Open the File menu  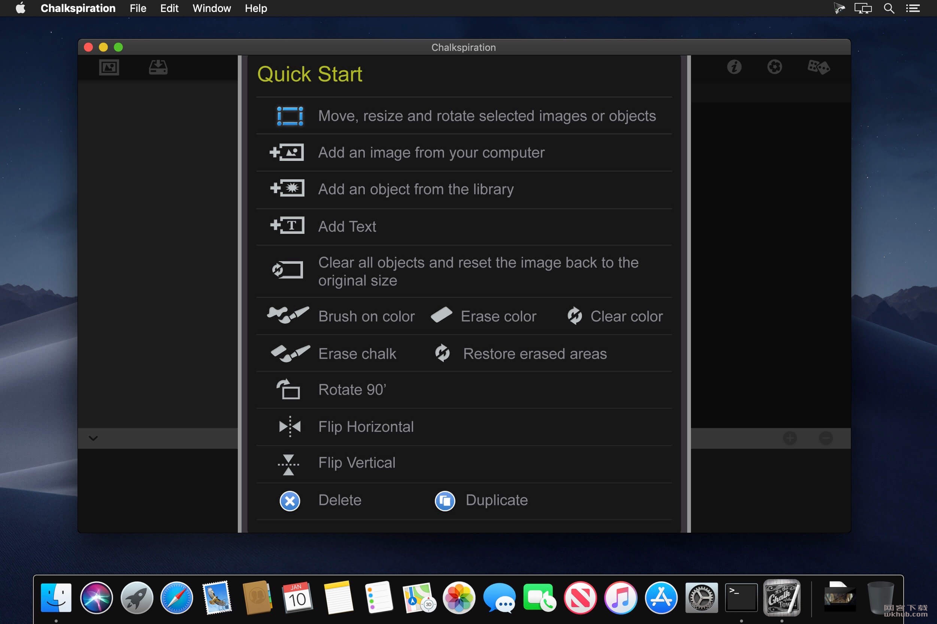[x=138, y=8]
